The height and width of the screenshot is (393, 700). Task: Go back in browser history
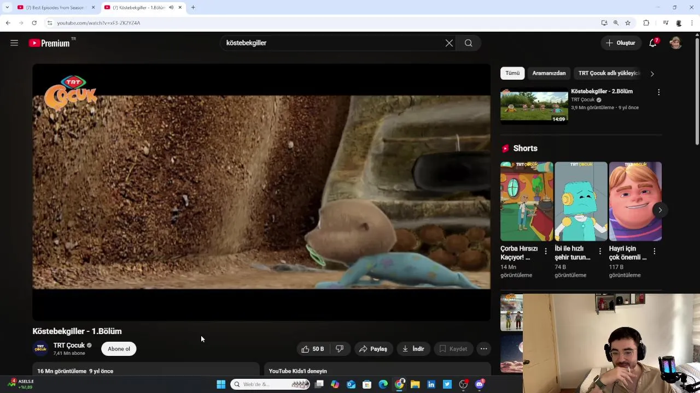(8, 23)
